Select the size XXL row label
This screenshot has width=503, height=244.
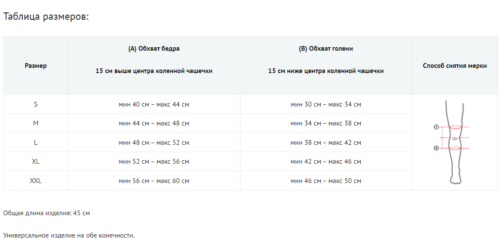tap(36, 181)
